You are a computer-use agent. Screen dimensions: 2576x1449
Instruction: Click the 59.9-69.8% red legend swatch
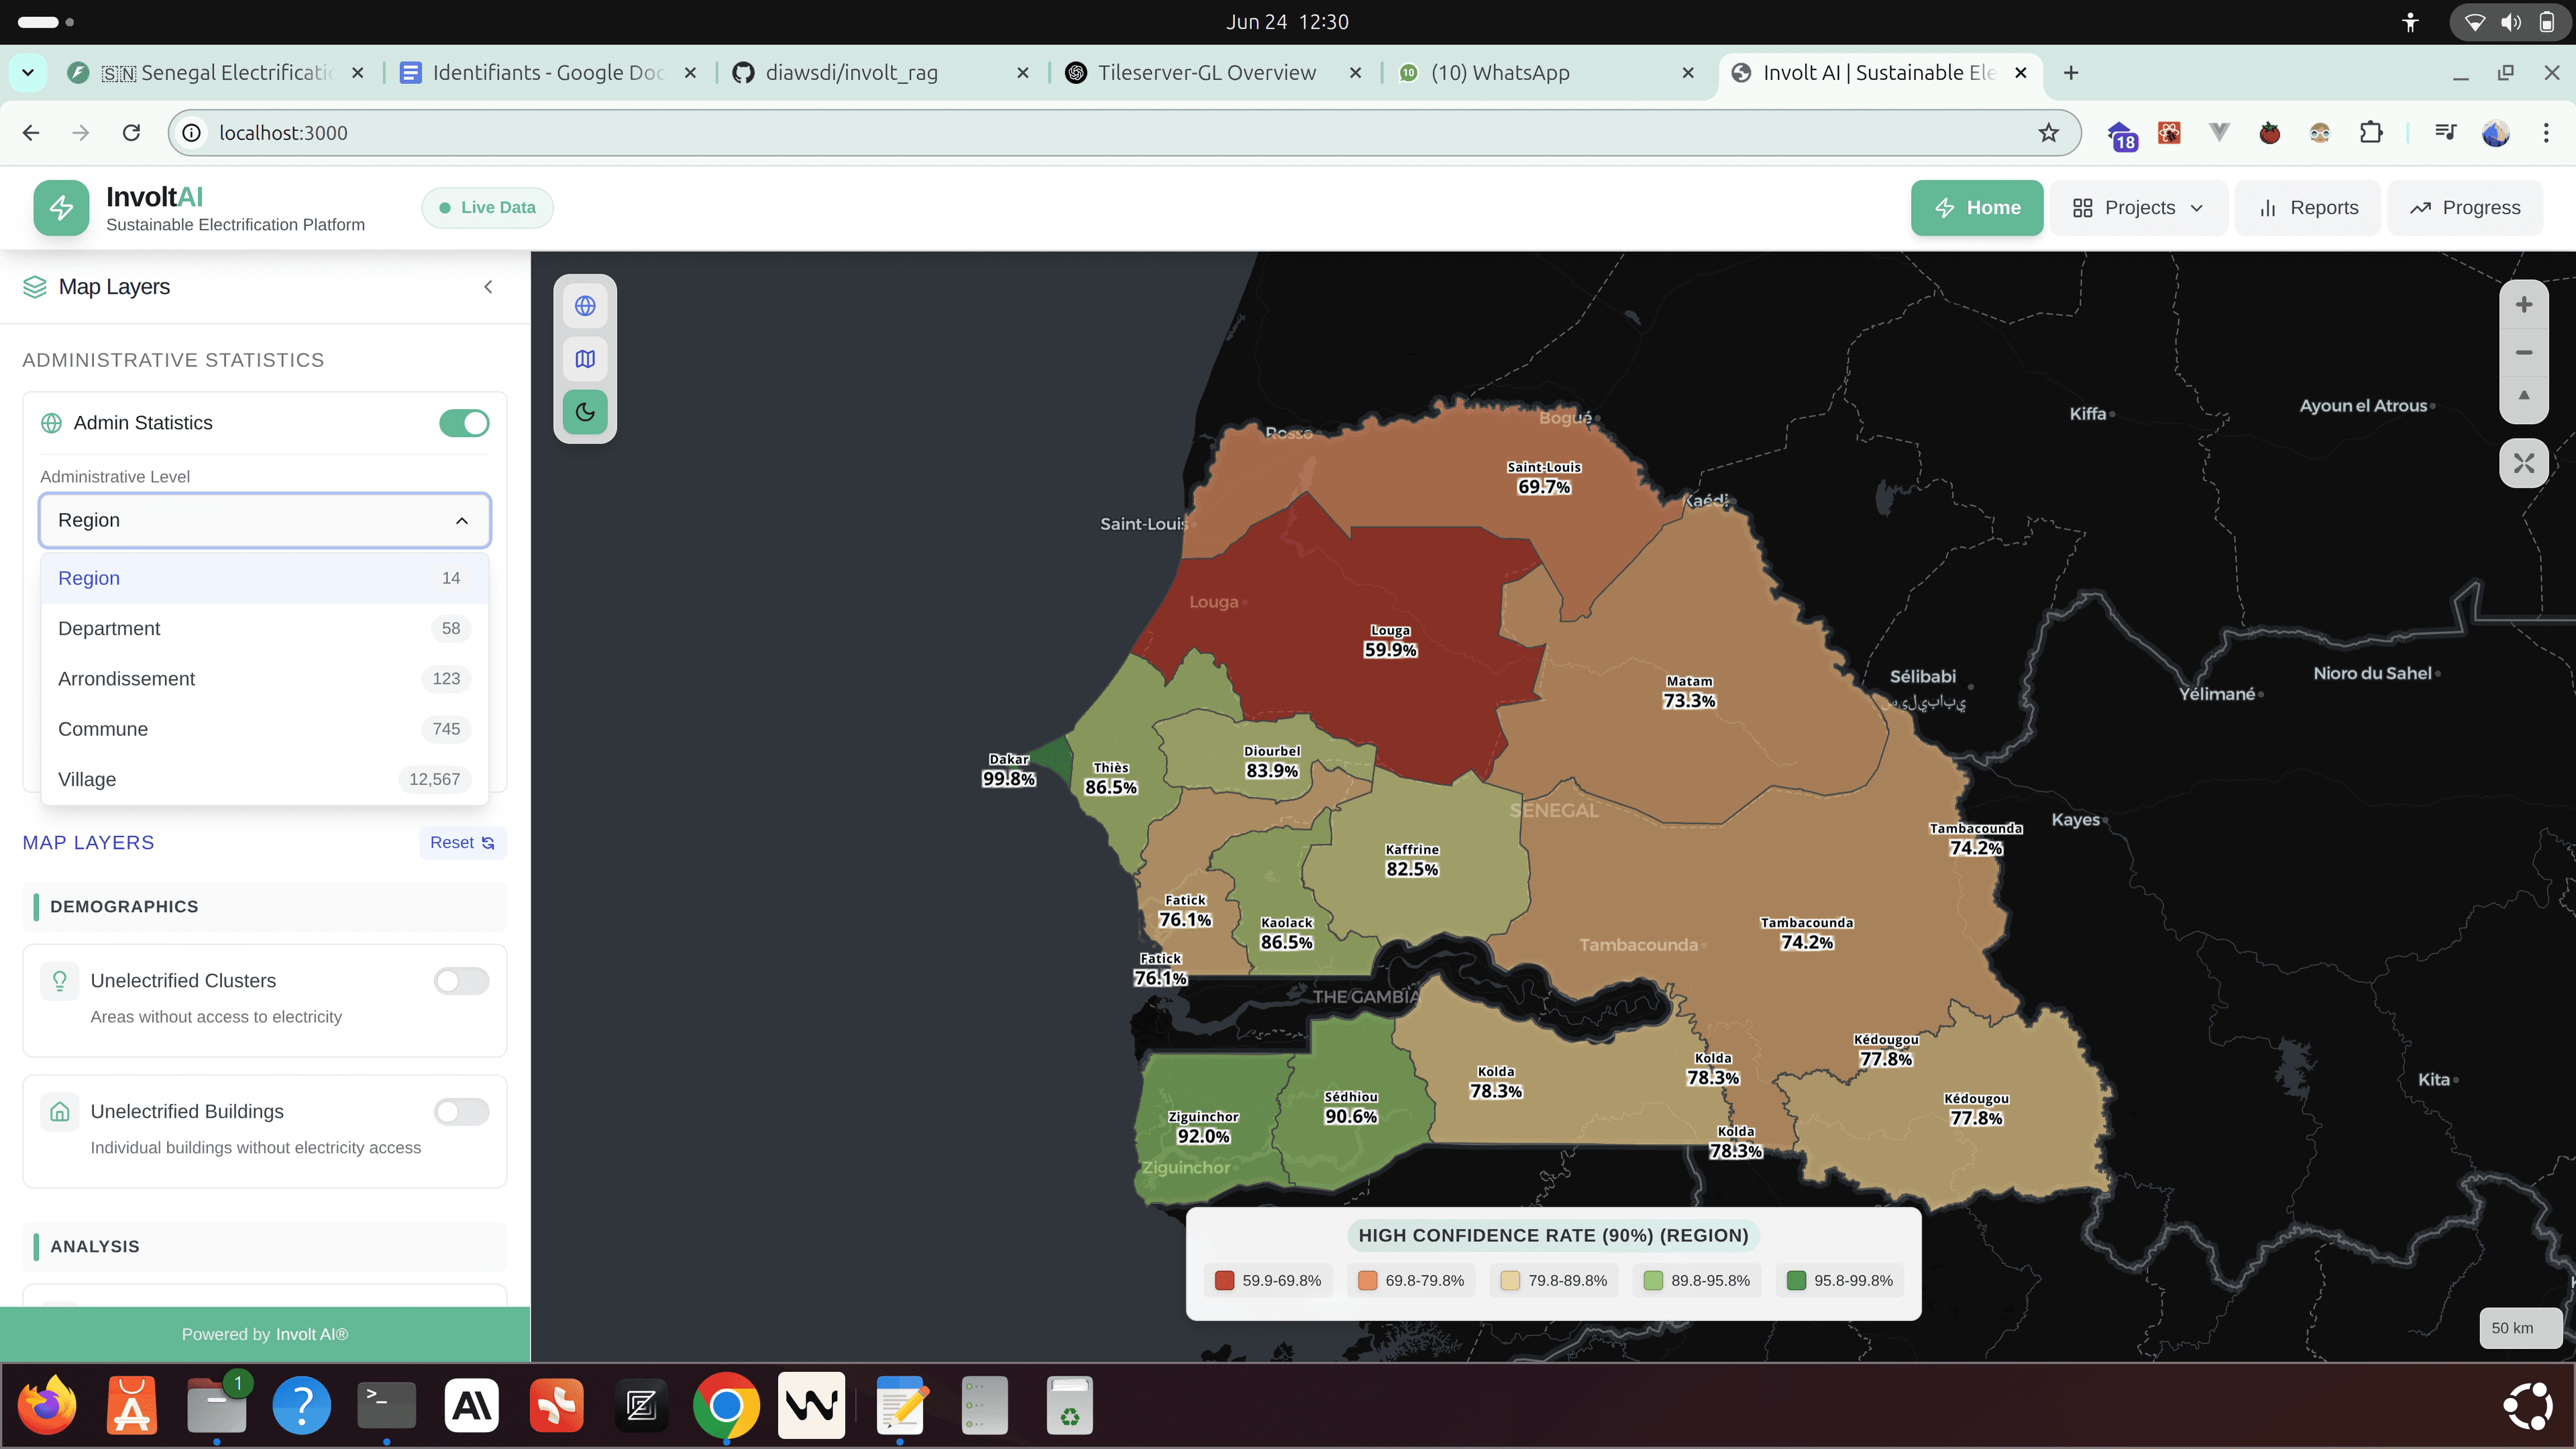(1224, 1281)
